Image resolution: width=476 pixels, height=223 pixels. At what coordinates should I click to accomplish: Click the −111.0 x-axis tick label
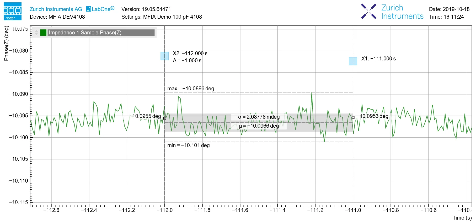[x=353, y=210]
